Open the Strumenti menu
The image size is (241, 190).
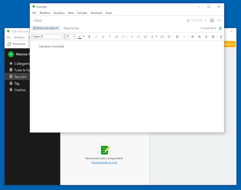pyautogui.click(x=96, y=13)
